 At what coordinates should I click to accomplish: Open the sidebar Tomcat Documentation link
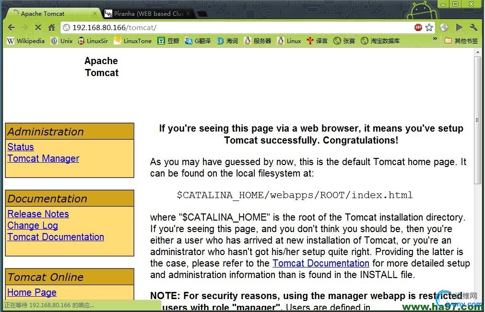pyautogui.click(x=56, y=237)
